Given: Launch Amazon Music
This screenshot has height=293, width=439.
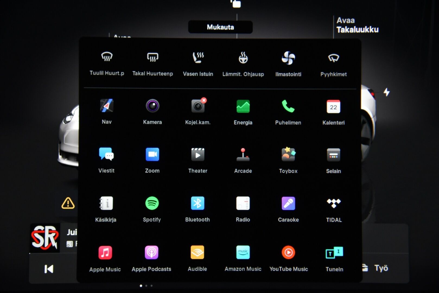Looking at the screenshot, I should [x=243, y=259].
